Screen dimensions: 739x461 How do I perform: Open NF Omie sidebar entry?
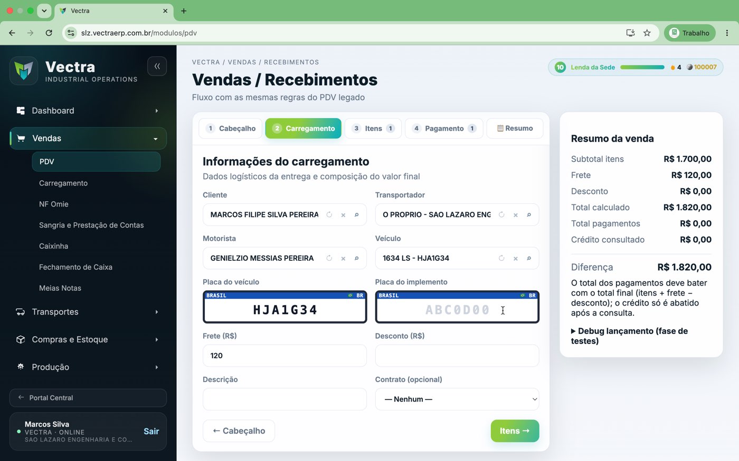54,204
